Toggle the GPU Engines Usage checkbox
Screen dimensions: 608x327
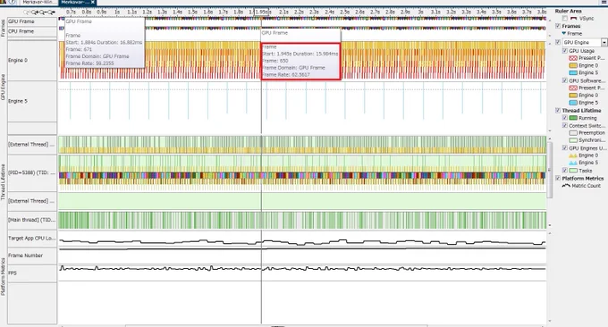pyautogui.click(x=564, y=148)
